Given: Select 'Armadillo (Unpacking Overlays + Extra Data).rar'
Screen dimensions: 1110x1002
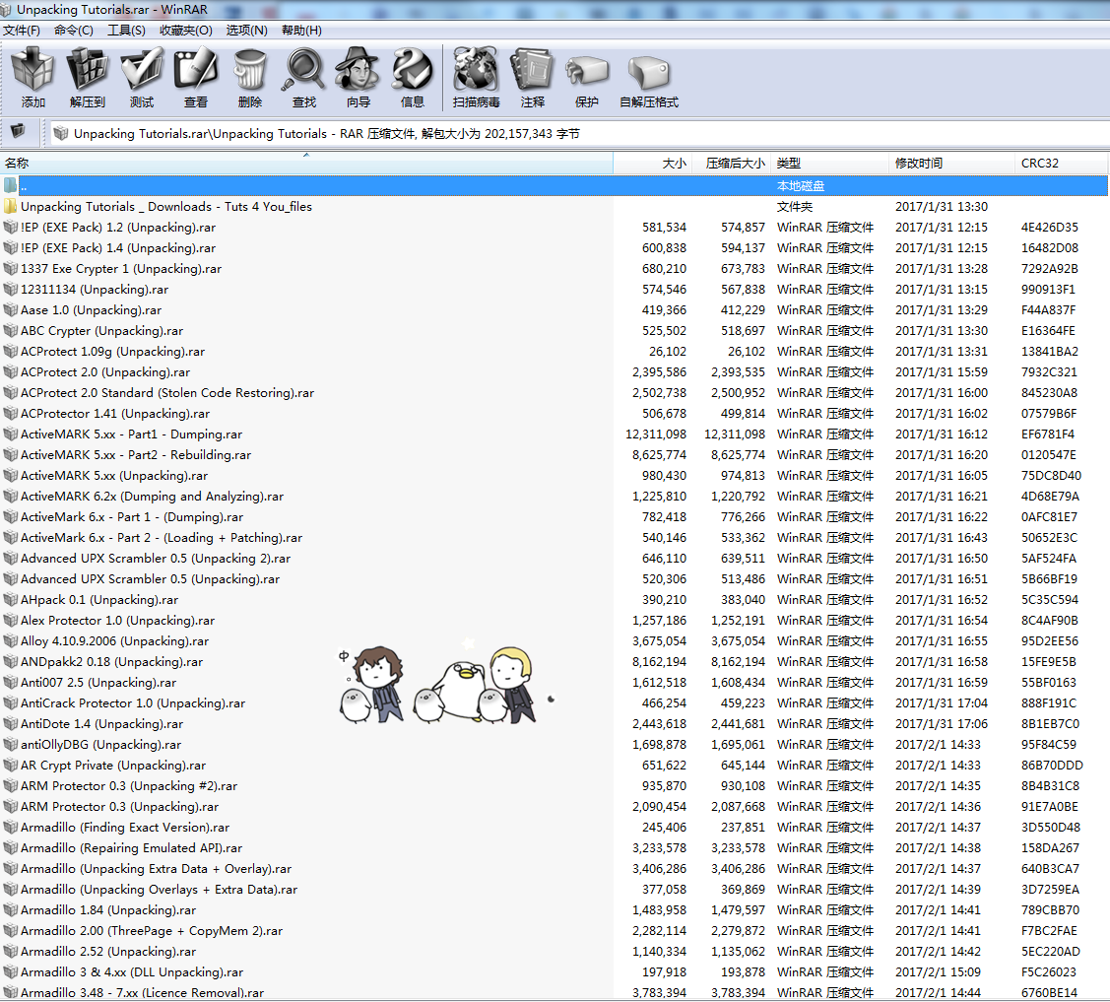Looking at the screenshot, I should tap(160, 890).
